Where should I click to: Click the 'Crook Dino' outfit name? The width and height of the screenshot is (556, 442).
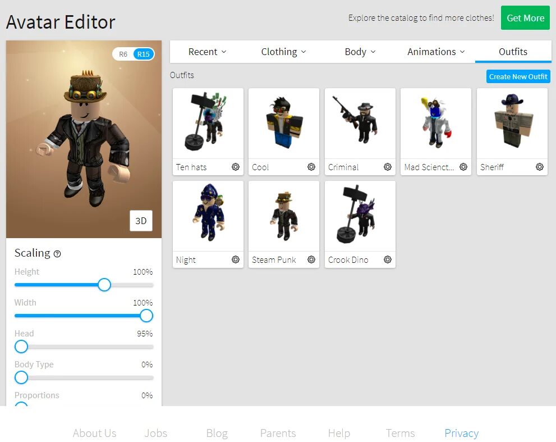pyautogui.click(x=348, y=260)
